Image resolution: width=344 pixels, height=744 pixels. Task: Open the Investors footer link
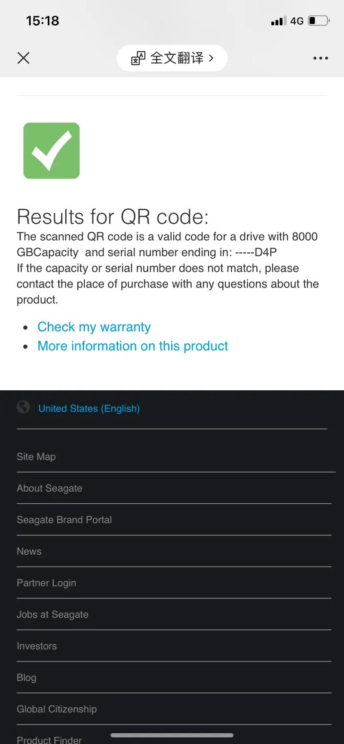37,646
